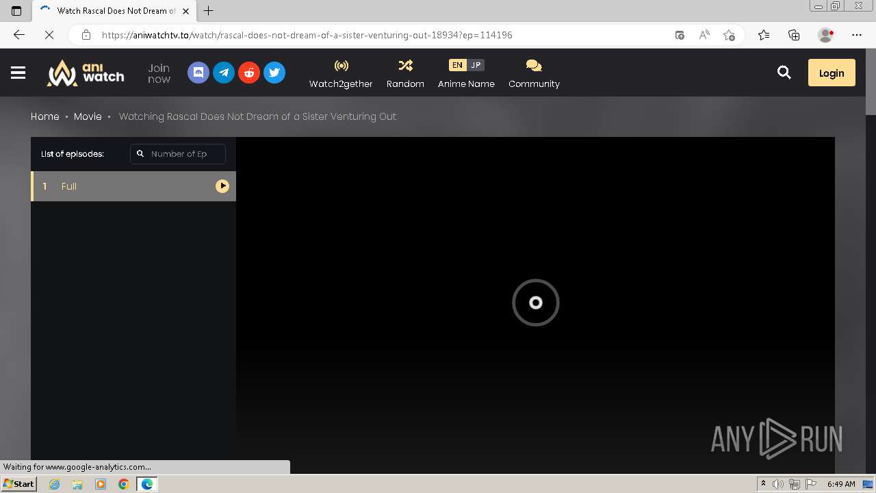876x493 pixels.
Task: Open the Twitter icon link
Action: point(274,73)
